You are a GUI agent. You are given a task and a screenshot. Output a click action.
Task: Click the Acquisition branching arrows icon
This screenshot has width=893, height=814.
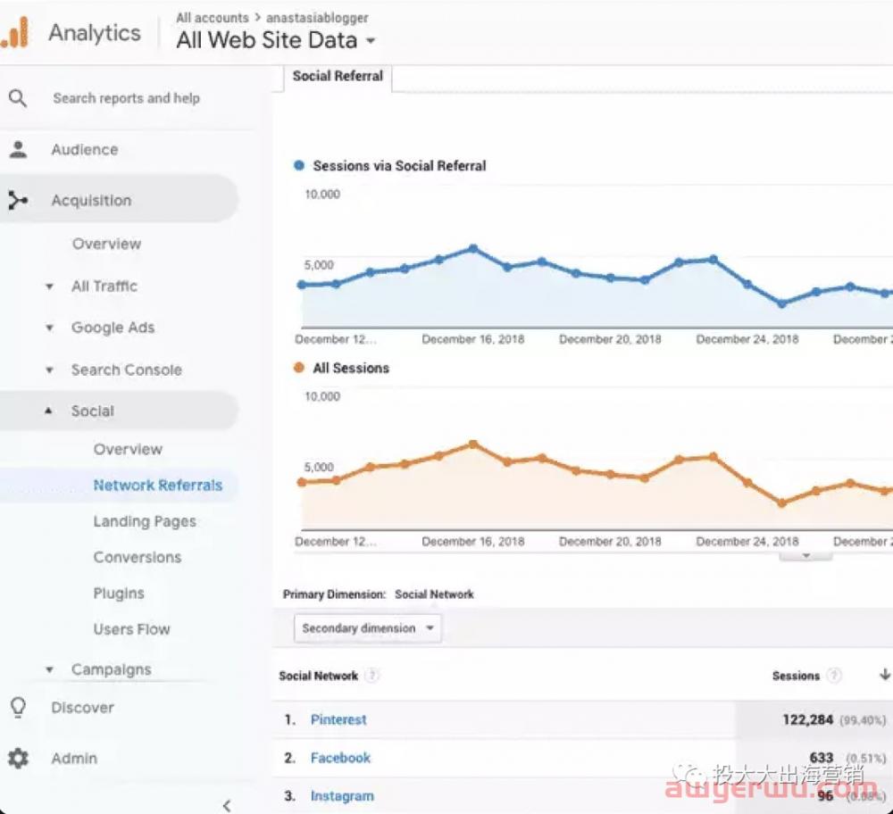(x=18, y=200)
